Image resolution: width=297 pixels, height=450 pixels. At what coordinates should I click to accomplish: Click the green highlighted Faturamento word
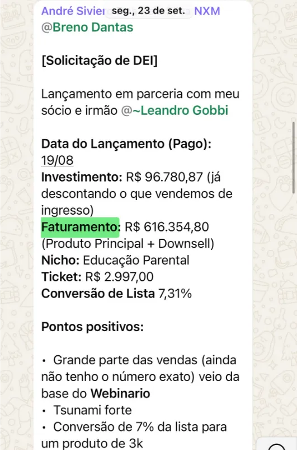coord(80,228)
